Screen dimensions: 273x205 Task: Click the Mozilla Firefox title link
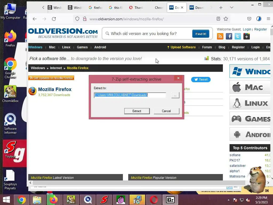[x=55, y=89]
